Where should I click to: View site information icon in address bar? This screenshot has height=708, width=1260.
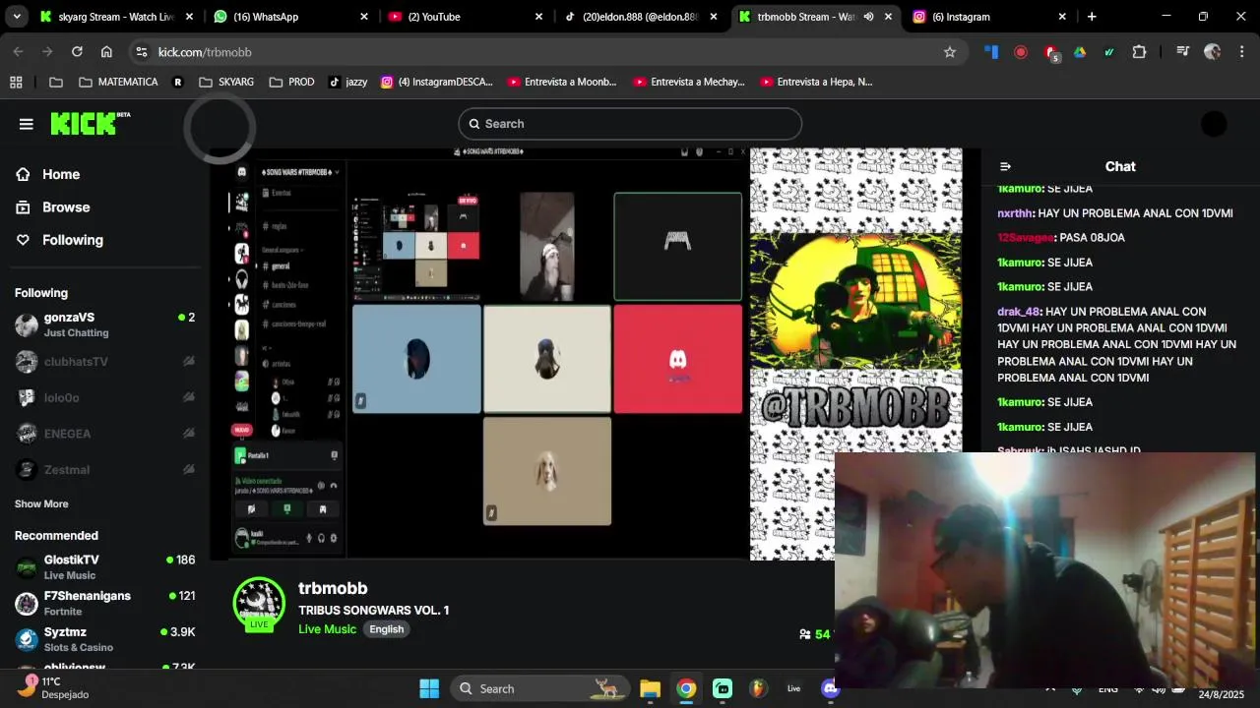coord(141,52)
